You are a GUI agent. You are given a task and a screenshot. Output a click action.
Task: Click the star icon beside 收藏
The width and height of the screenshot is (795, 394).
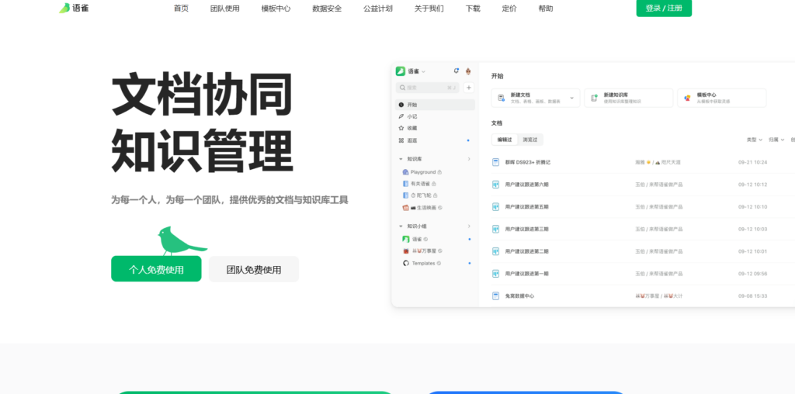(x=401, y=128)
